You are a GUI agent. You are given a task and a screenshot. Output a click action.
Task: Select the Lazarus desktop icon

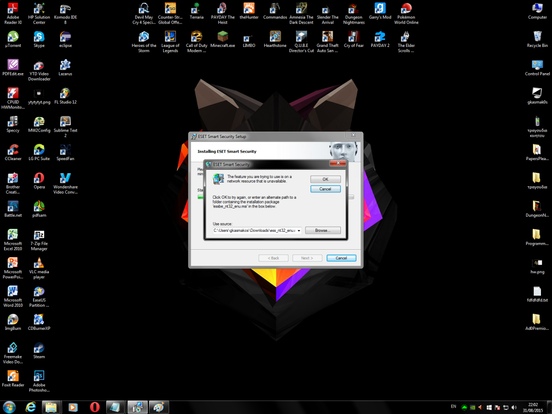click(65, 68)
